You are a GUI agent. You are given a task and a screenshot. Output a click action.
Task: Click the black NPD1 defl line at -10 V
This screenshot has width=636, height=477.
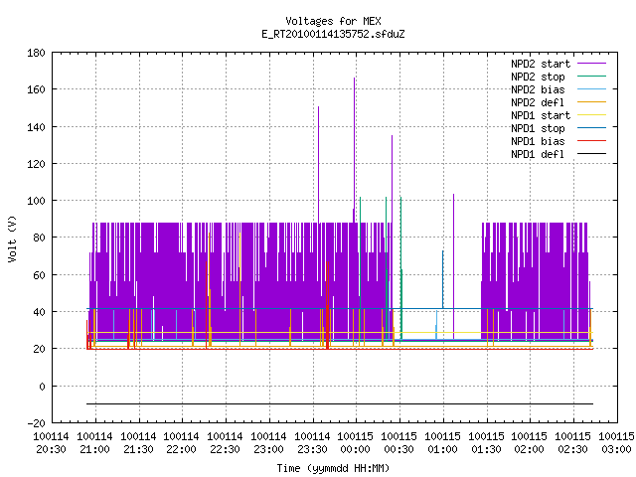click(x=340, y=404)
